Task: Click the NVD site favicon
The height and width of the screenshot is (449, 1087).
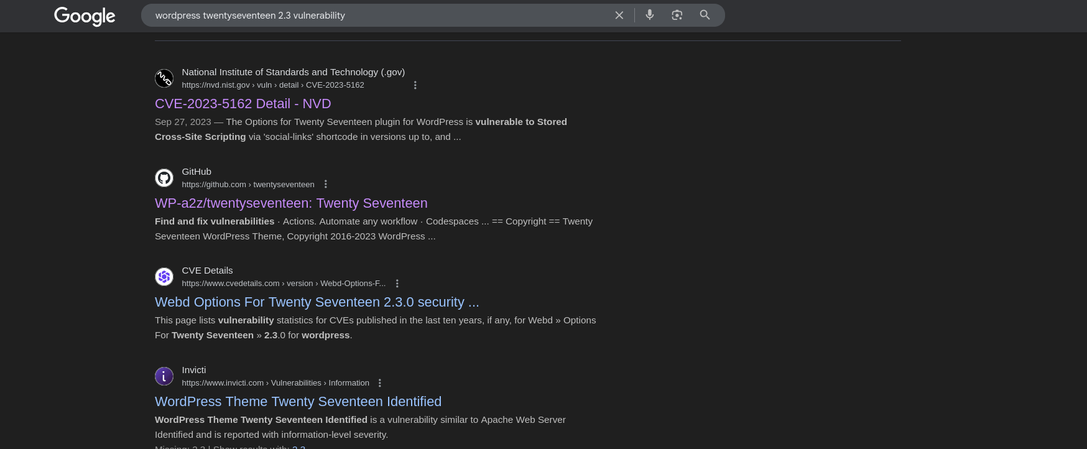Action: [x=164, y=78]
